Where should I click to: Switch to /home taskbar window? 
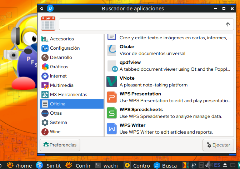click(x=19, y=165)
